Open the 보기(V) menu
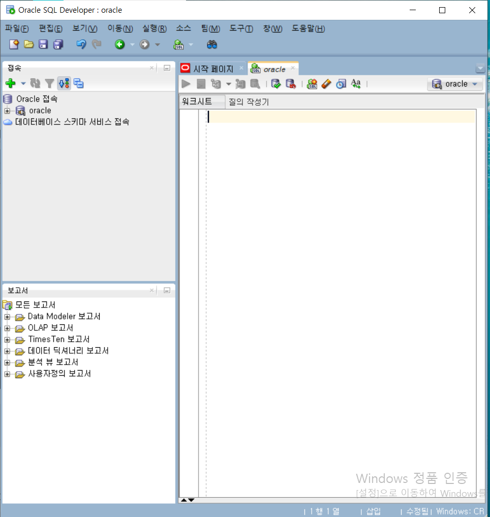Viewport: 490px width, 517px height. [85, 28]
